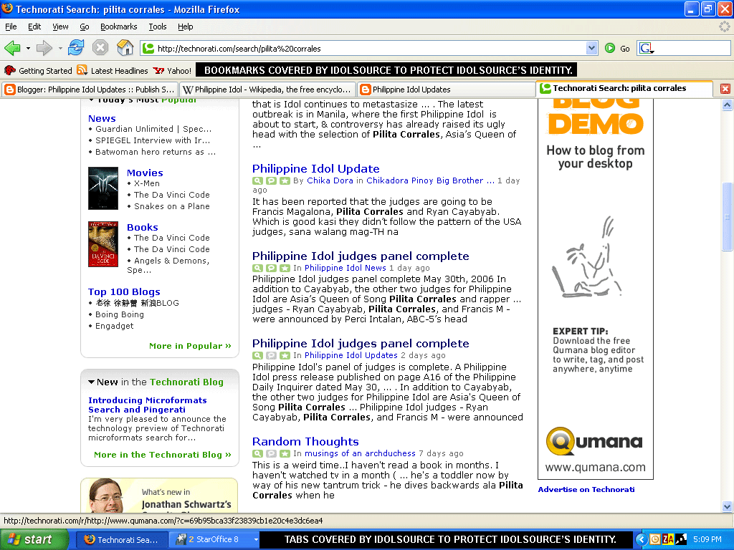Open the Yahoo! bookmark
Viewport: 734px width, 550px height.
tap(172, 71)
